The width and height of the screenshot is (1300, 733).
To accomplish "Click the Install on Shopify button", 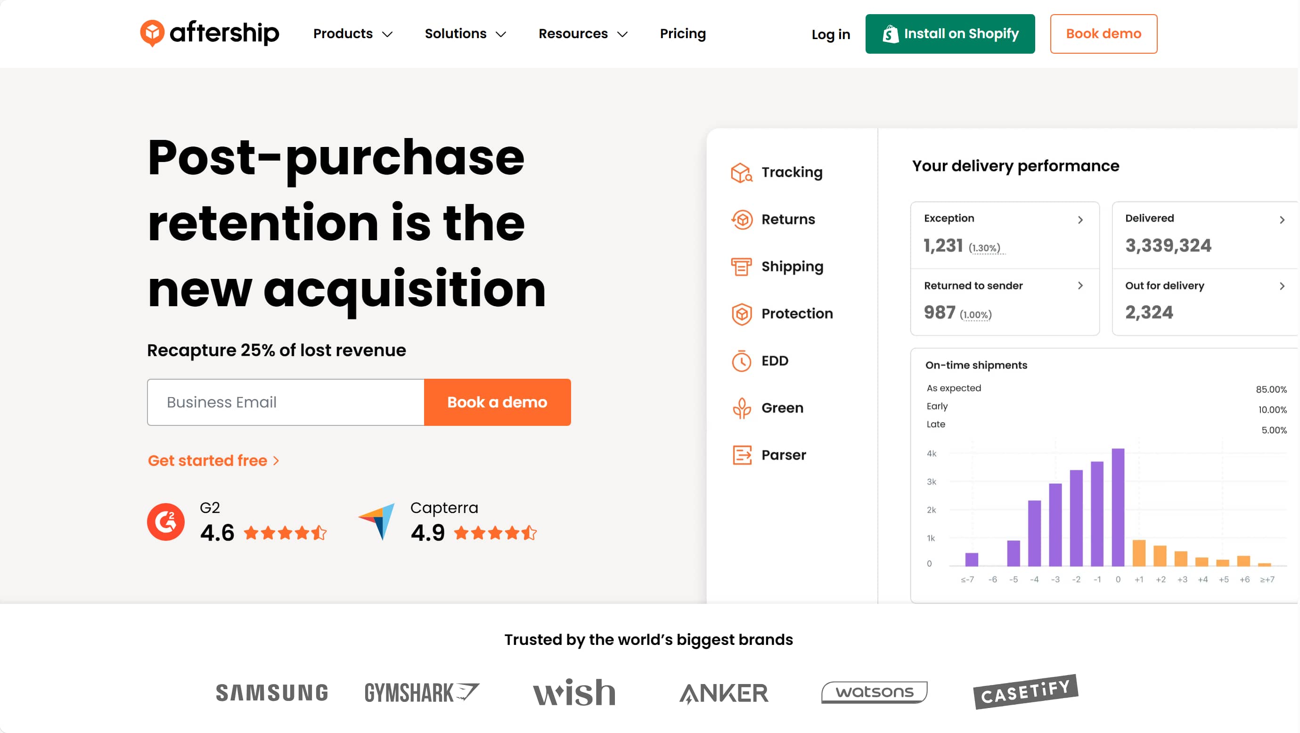I will 950,34.
